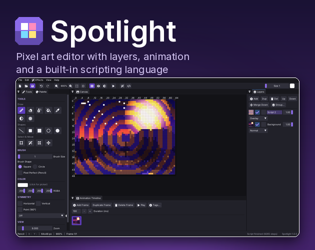Toggle the half-circle toolbar button next to eye
This screenshot has height=250, width=315.
point(104,86)
